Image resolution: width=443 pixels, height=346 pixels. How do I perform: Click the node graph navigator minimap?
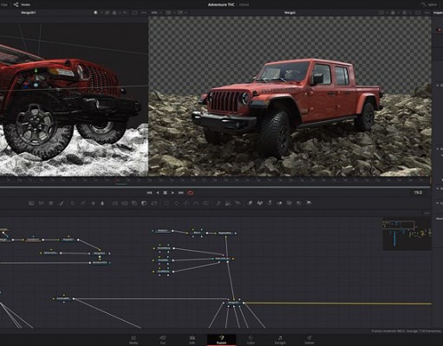click(x=407, y=234)
